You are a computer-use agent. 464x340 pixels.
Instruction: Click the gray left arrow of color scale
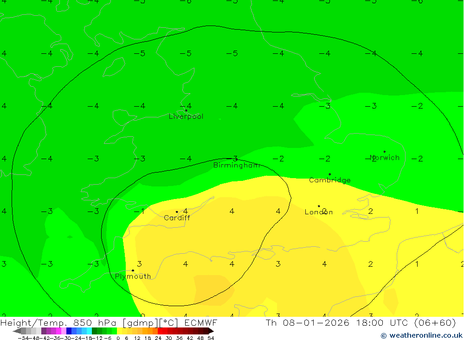click(x=17, y=331)
